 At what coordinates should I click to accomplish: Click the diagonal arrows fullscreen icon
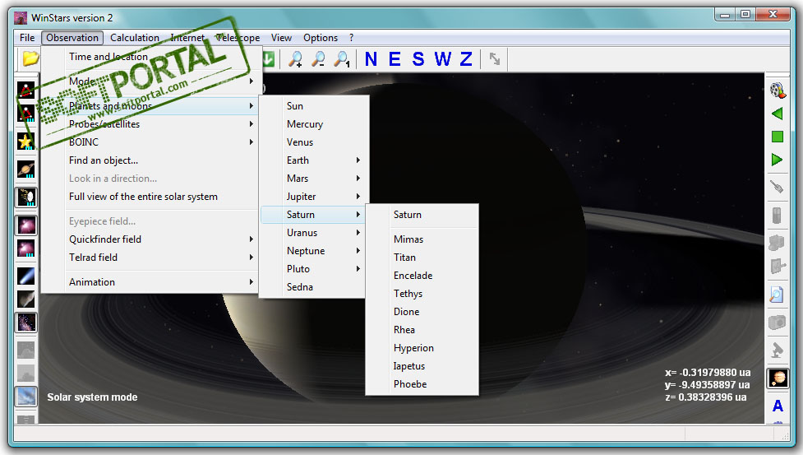pyautogui.click(x=495, y=59)
